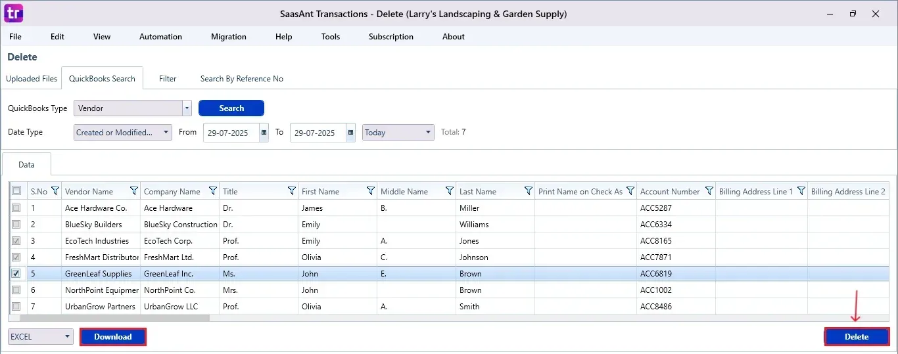This screenshot has height=354, width=898.
Task: Open filter icon on Middle Name column
Action: coord(450,191)
